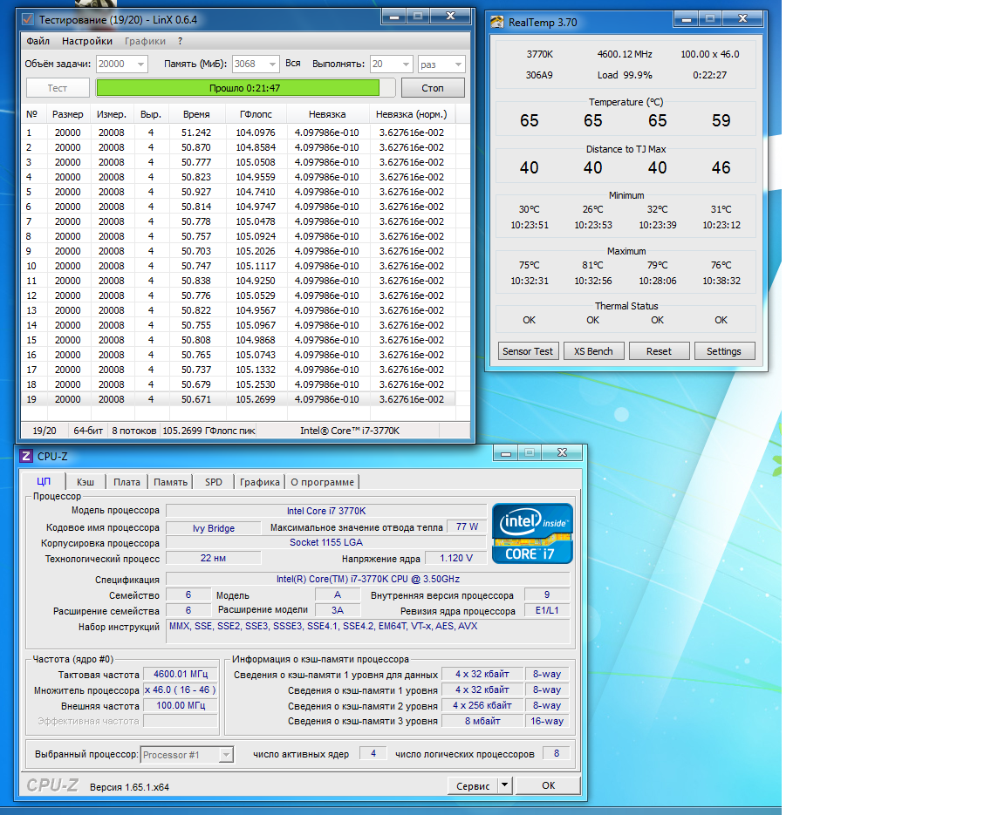Click the 8 мбайт level 3 cache field
Viewport: 1005px width, 815px height.
coord(482,721)
